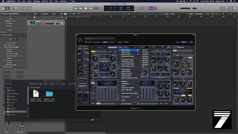Open the tracks area Edit menu

pos(36,14)
